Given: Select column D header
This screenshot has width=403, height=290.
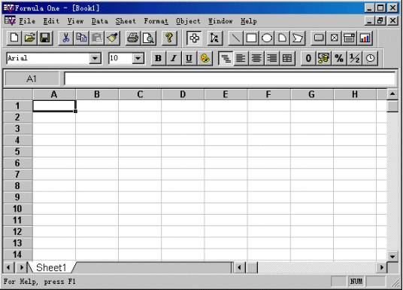Looking at the screenshot, I should click(183, 94).
